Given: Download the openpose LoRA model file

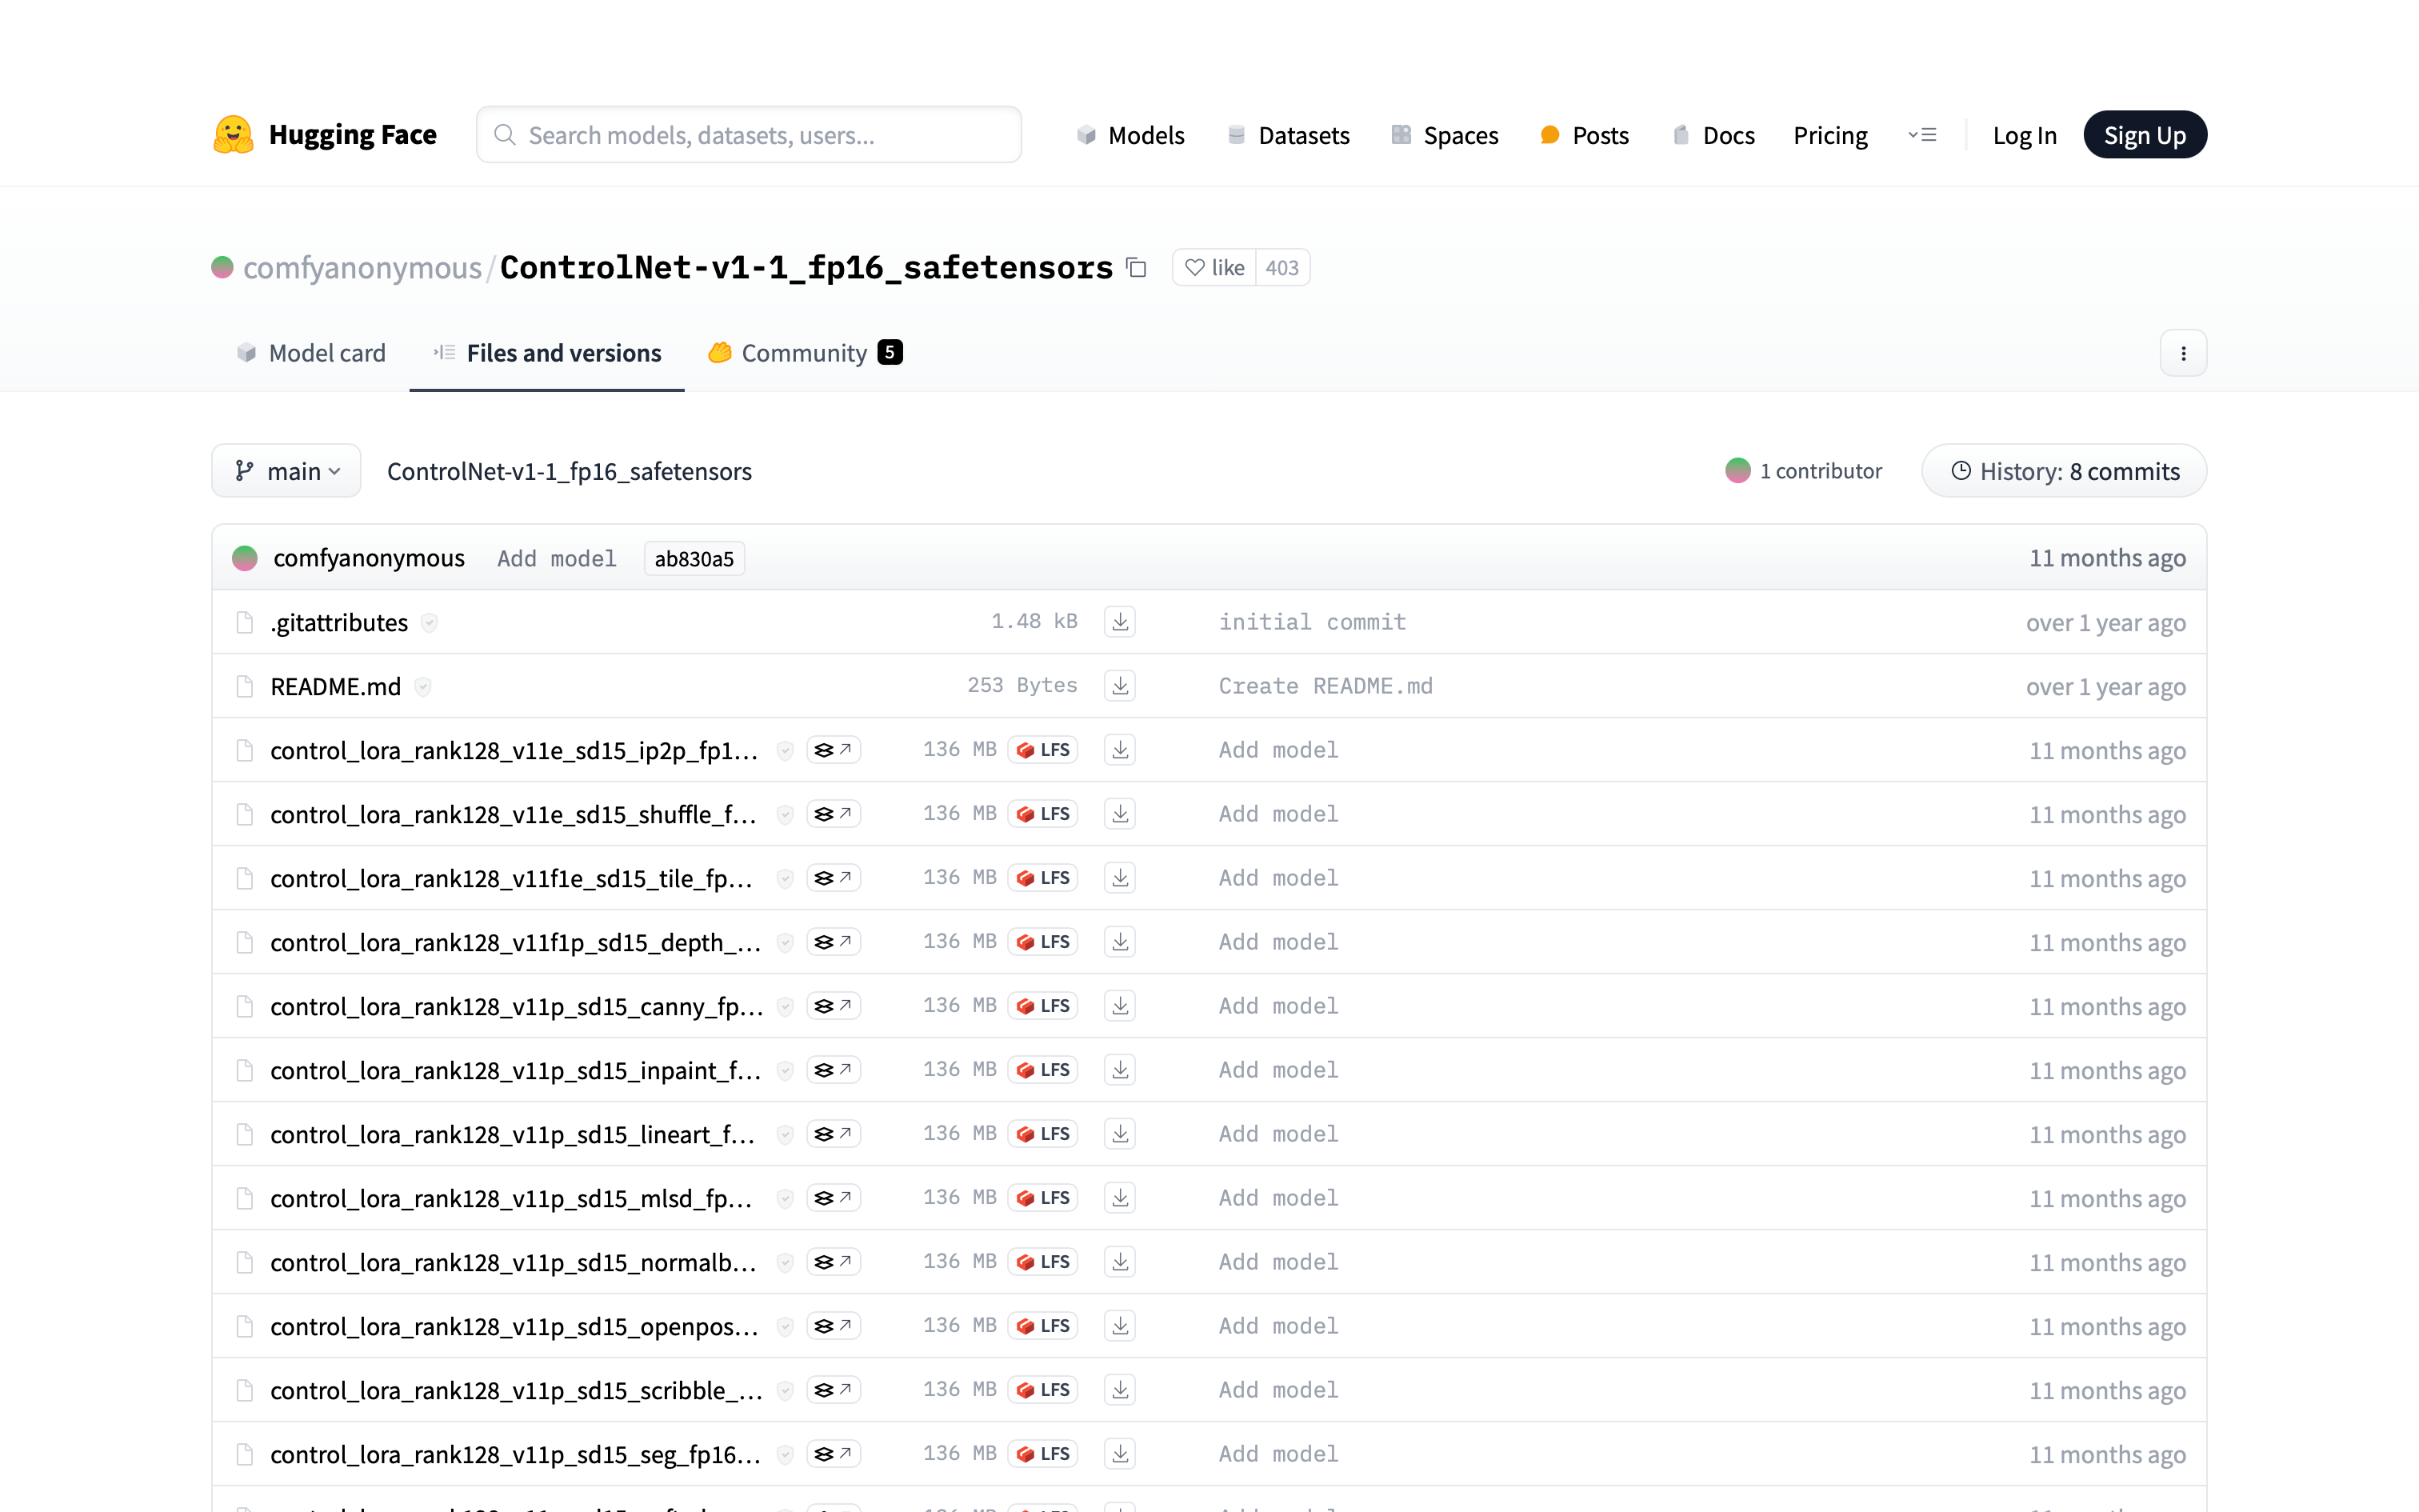Looking at the screenshot, I should pyautogui.click(x=1120, y=1326).
